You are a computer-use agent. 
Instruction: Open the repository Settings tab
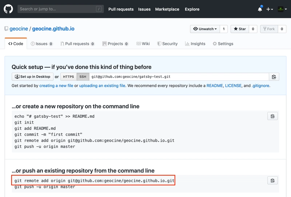pos(223,44)
